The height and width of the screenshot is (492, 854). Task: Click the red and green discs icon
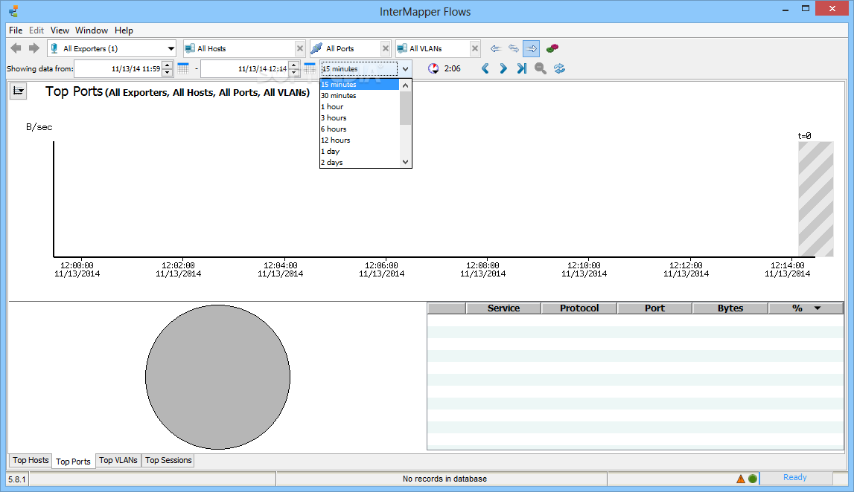tap(552, 48)
